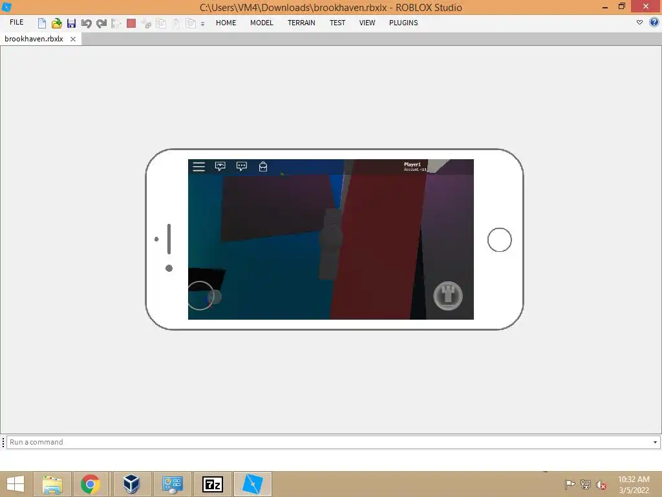Click the ROBLOX Studio taskbar icon
Screen dimensions: 662x497
coord(253,484)
